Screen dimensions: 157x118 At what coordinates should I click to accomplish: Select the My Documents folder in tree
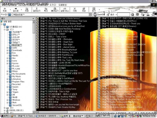(19, 74)
